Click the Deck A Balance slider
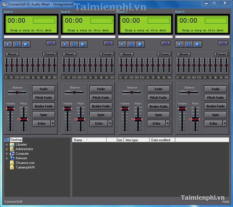233x207 pixels. (17, 93)
